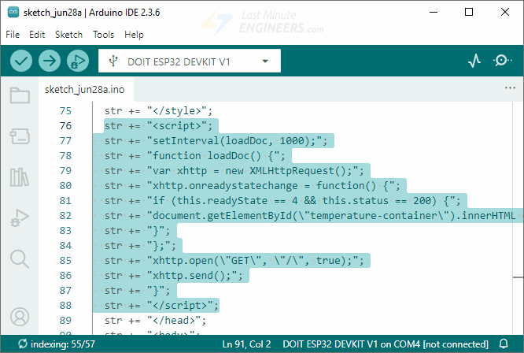This screenshot has height=353, width=524.
Task: Click line number 76 in the gutter
Action: click(x=65, y=126)
